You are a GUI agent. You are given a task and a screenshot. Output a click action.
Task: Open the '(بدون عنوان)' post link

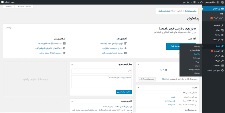click(x=170, y=101)
